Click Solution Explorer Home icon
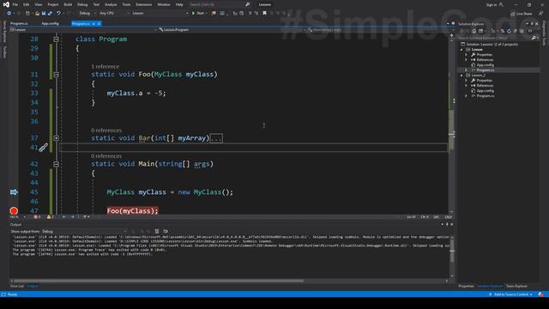Image resolution: width=549 pixels, height=309 pixels. pos(474,31)
